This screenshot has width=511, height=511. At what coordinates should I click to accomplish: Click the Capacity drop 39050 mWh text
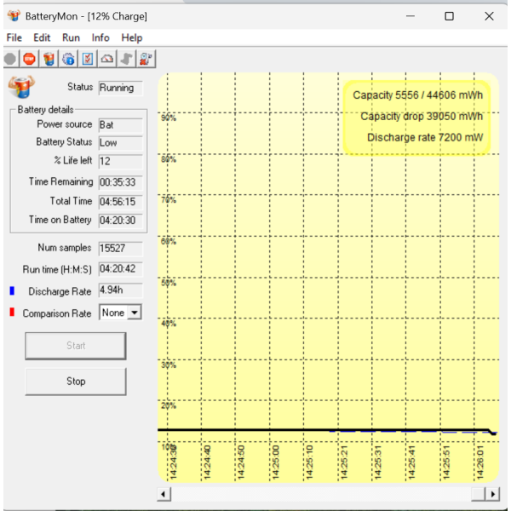(422, 117)
